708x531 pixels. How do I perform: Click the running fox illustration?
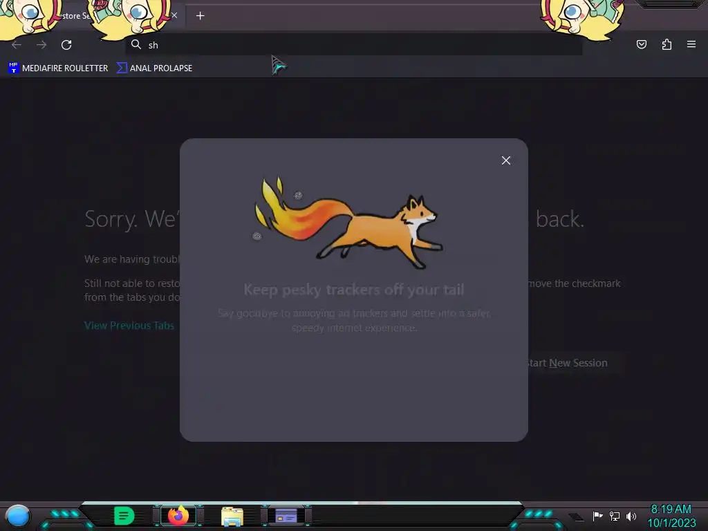tap(349, 223)
